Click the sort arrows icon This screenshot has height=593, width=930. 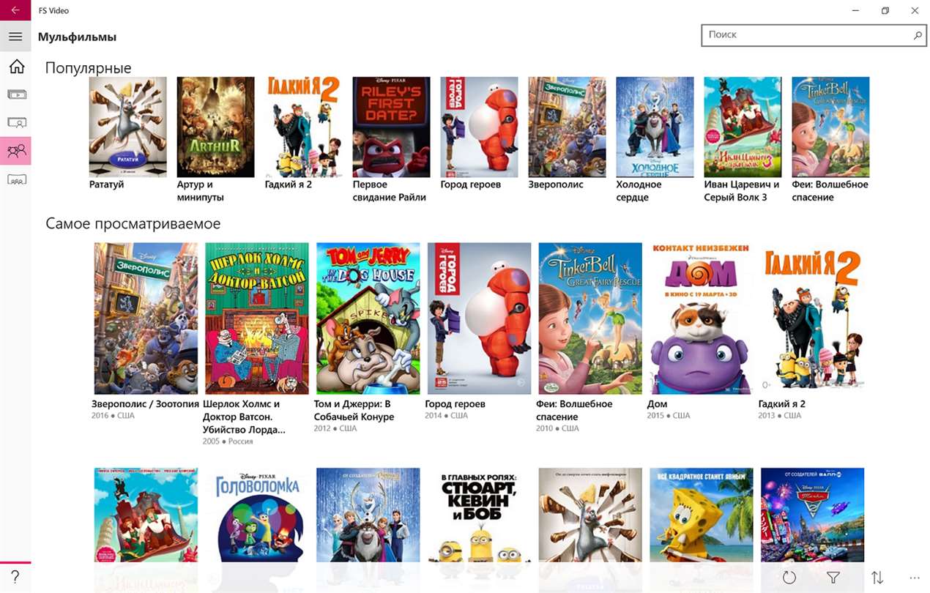pyautogui.click(x=877, y=578)
